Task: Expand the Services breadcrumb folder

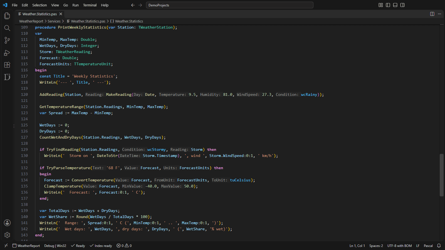Action: pyautogui.click(x=54, y=21)
